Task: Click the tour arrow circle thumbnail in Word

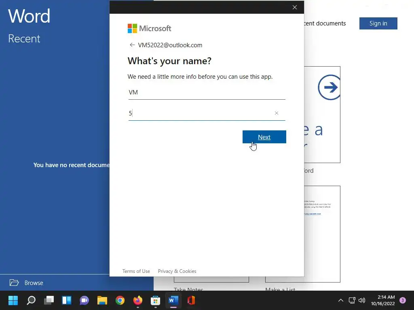Action: click(329, 88)
